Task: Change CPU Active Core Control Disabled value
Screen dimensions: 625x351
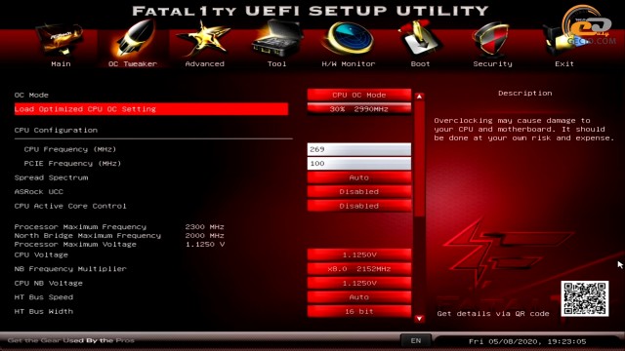Action: (x=359, y=206)
